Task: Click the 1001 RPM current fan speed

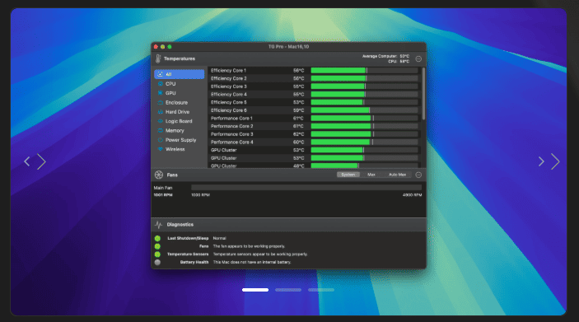Action: [x=163, y=195]
